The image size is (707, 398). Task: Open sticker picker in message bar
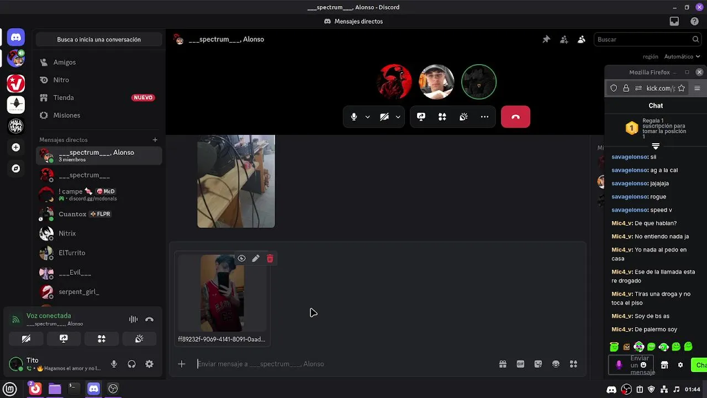point(538,364)
